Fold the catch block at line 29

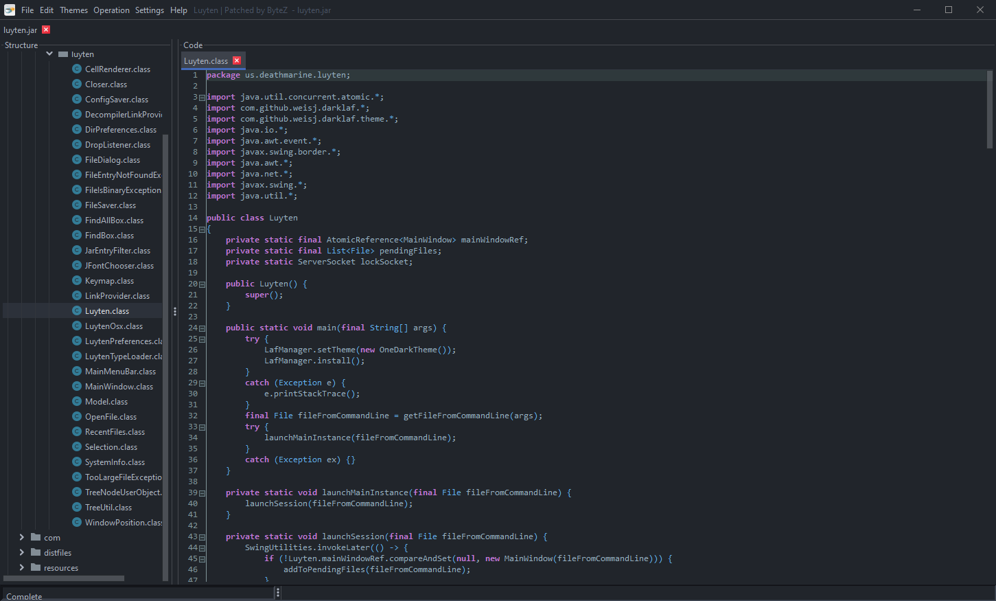tap(202, 383)
